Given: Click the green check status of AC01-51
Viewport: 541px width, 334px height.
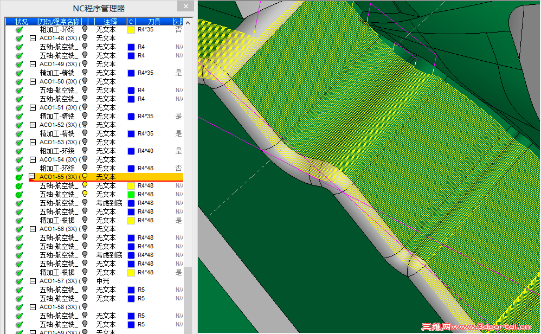Looking at the screenshot, I should [20, 108].
